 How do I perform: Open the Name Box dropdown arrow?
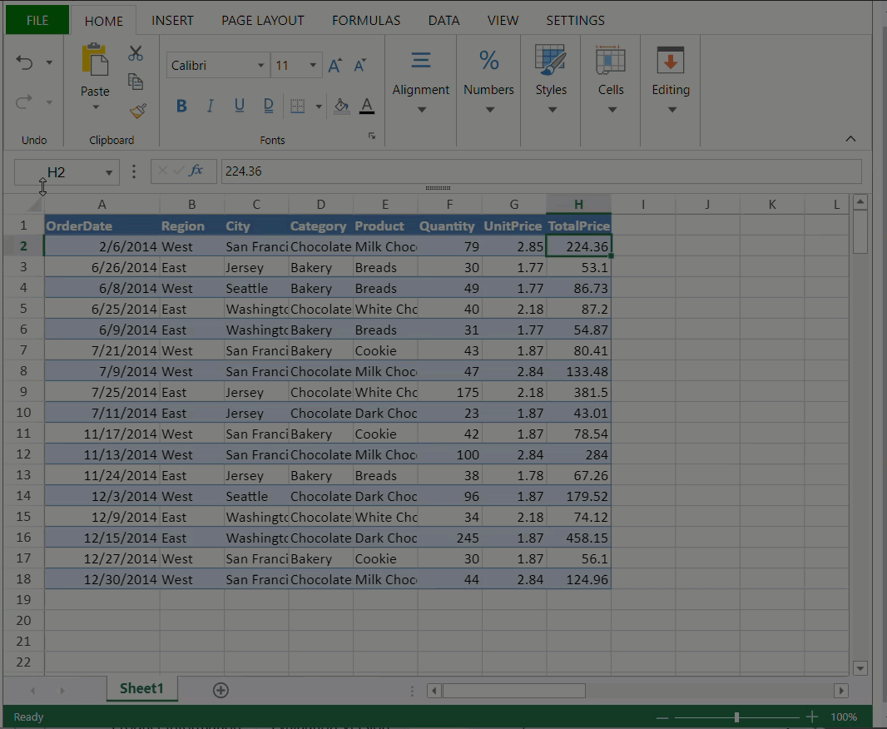(109, 173)
